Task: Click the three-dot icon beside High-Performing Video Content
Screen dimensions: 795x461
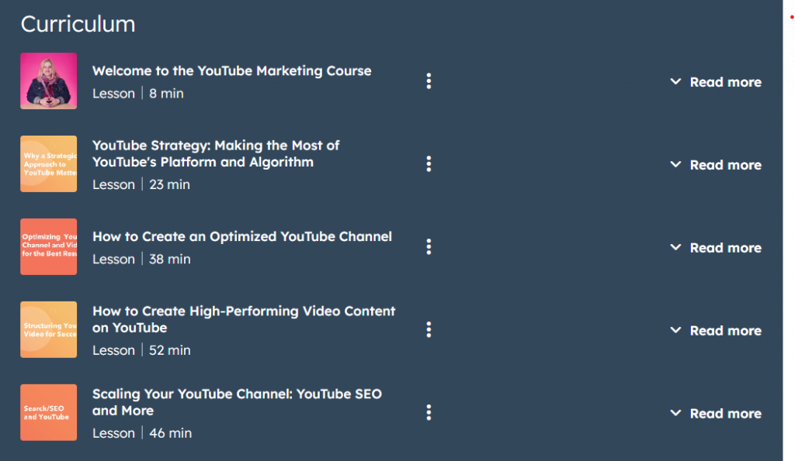Action: coord(429,329)
